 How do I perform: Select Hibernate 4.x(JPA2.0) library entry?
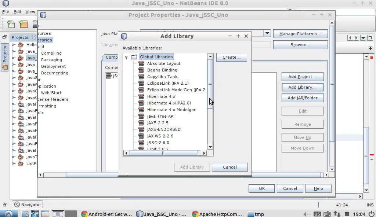click(x=169, y=103)
